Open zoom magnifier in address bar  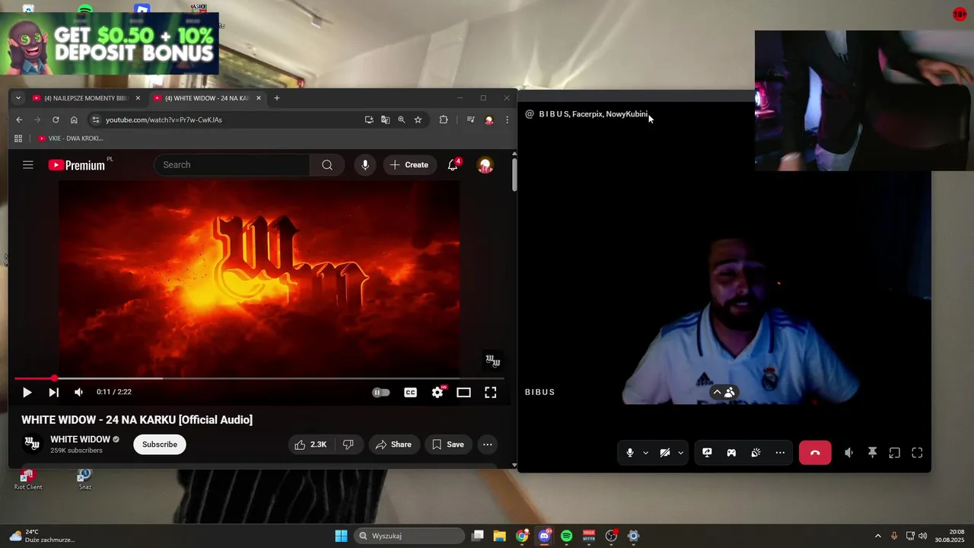tap(401, 119)
